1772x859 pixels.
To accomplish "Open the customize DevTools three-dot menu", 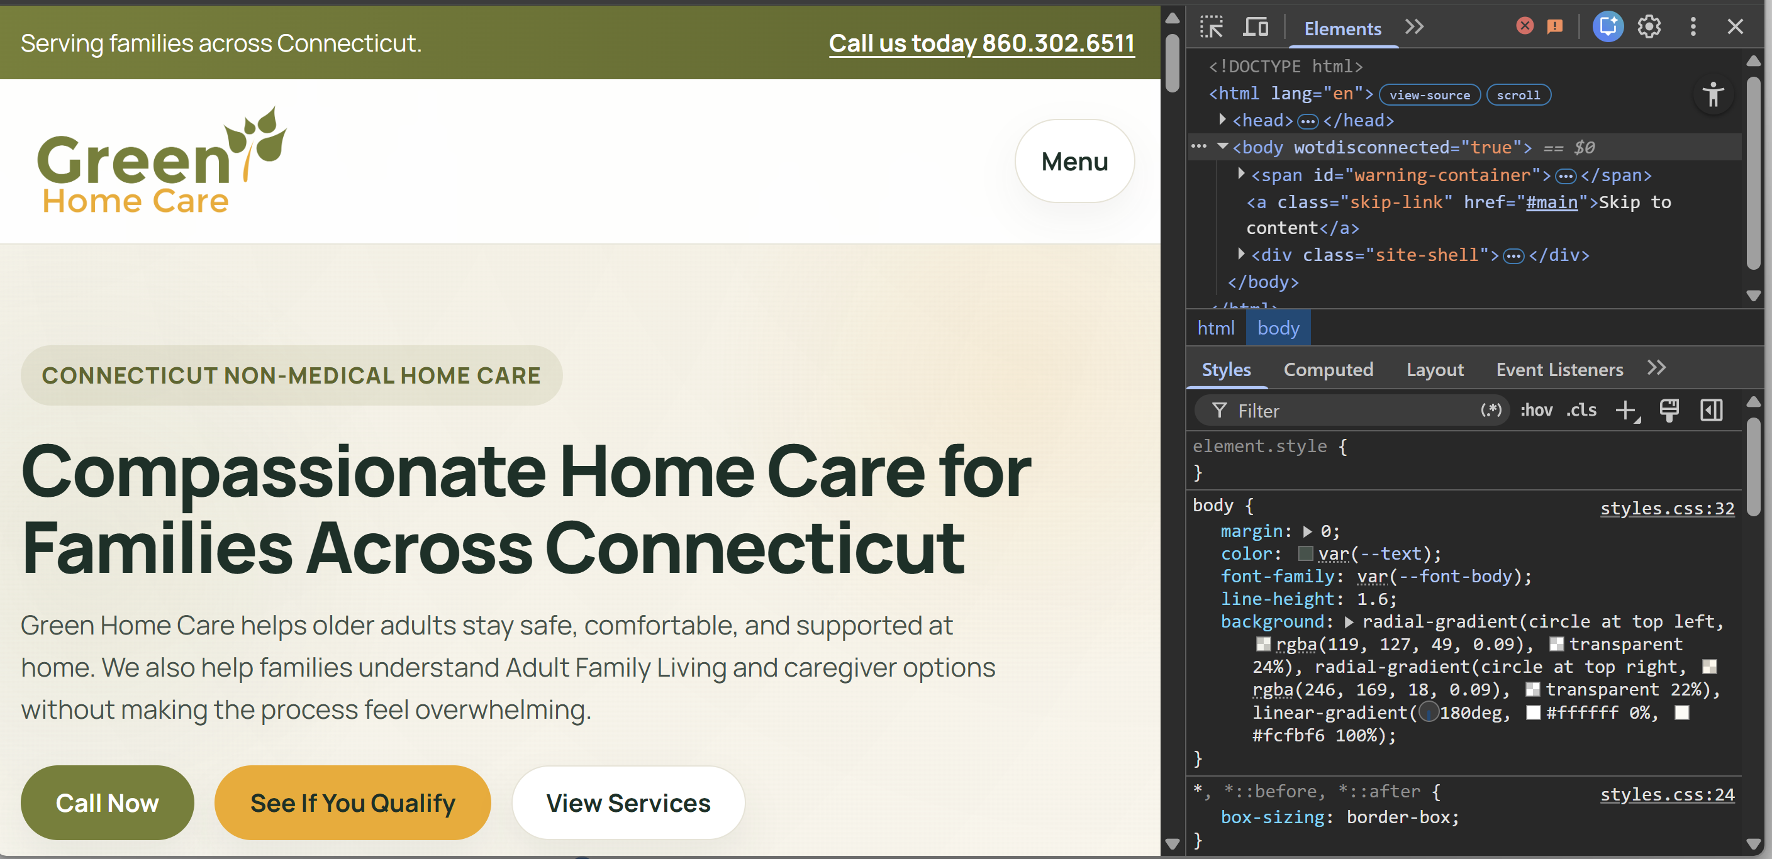I will [x=1693, y=26].
